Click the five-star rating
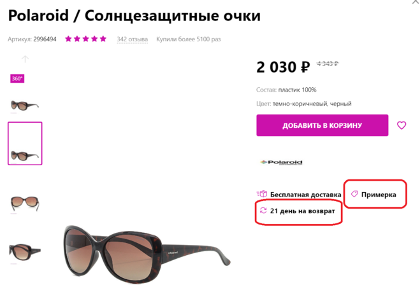The image size is (420, 285). (x=85, y=39)
